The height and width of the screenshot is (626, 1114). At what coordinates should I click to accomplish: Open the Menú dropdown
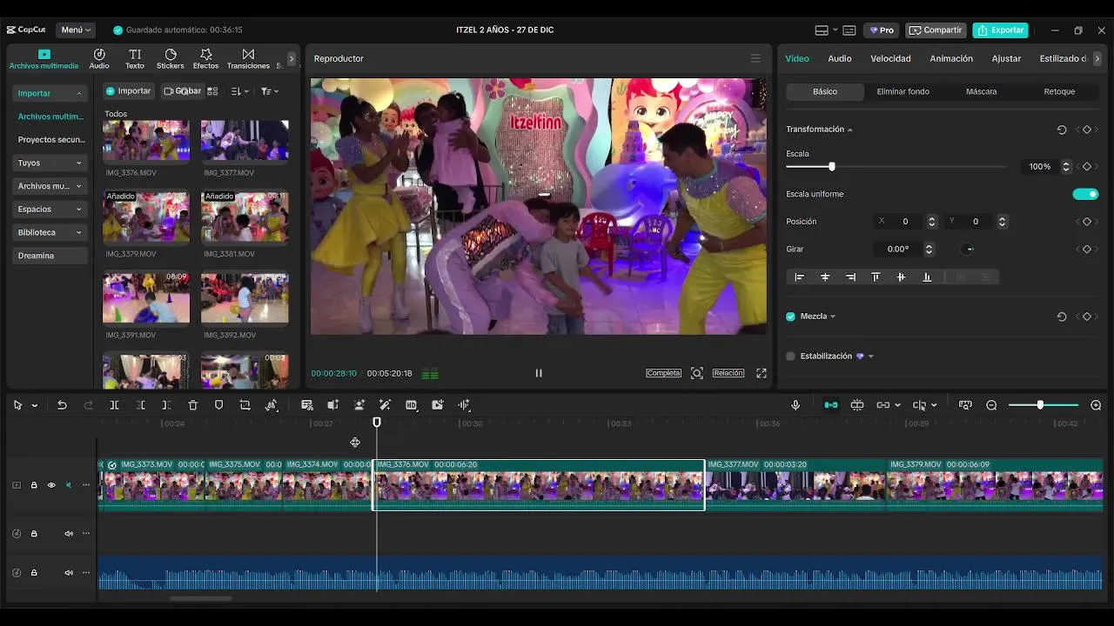(77, 30)
